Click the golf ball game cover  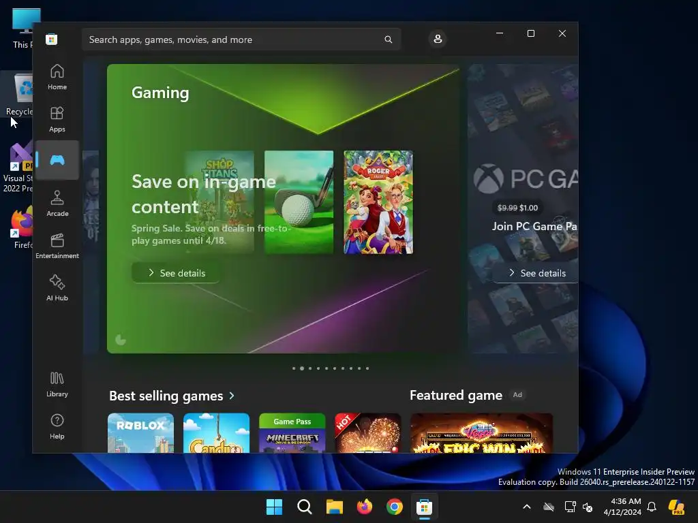tap(299, 202)
